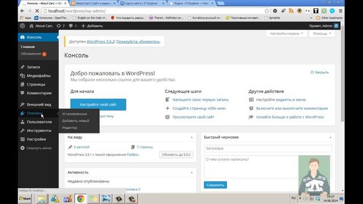Open comments bubble in admin bar
363x204 pixels.
(x=73, y=26)
